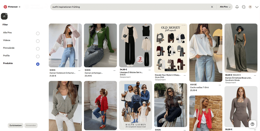Select the Produkte filter radio
This screenshot has width=260, height=131.
(x=38, y=64)
